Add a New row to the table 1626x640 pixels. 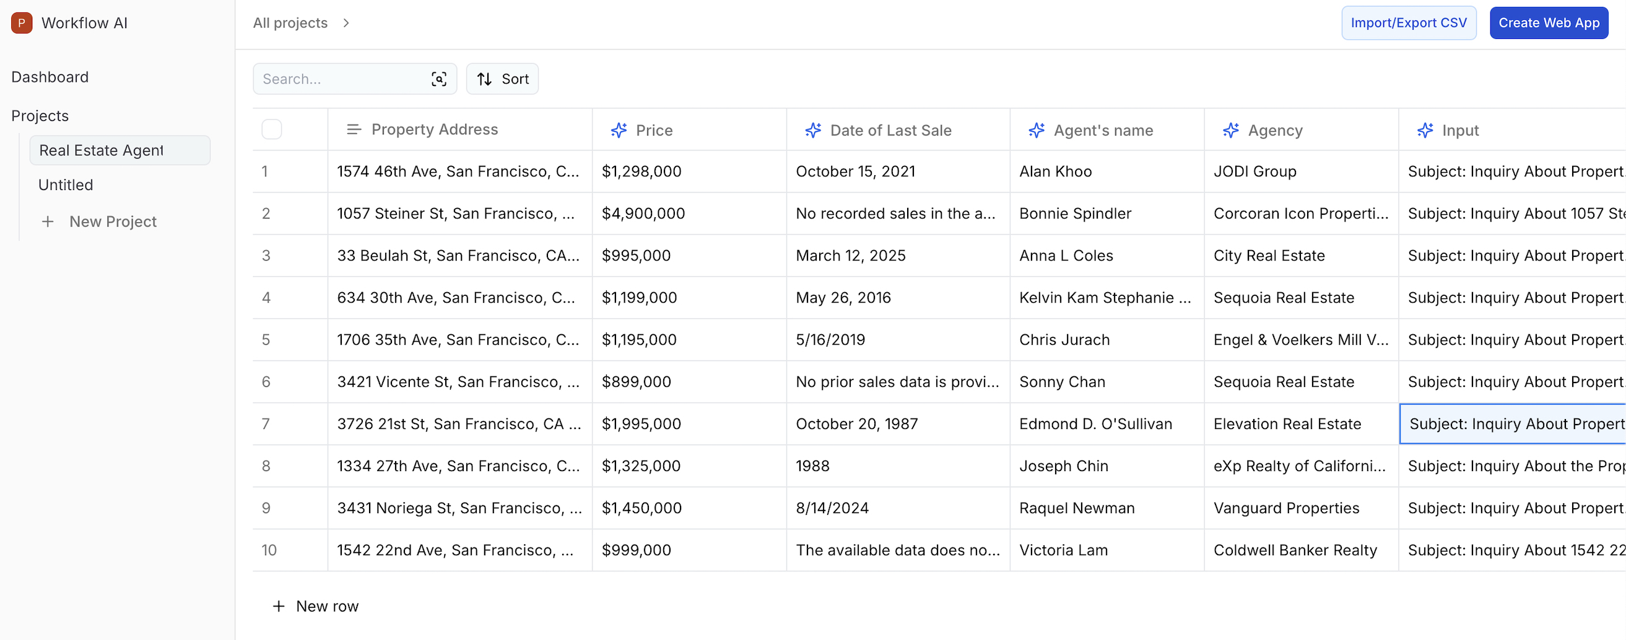[x=316, y=606]
